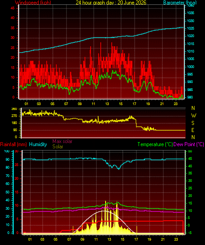This screenshot has height=245, width=205.
Task: Click the "180" wind direction axis value
Action: pos(14,123)
